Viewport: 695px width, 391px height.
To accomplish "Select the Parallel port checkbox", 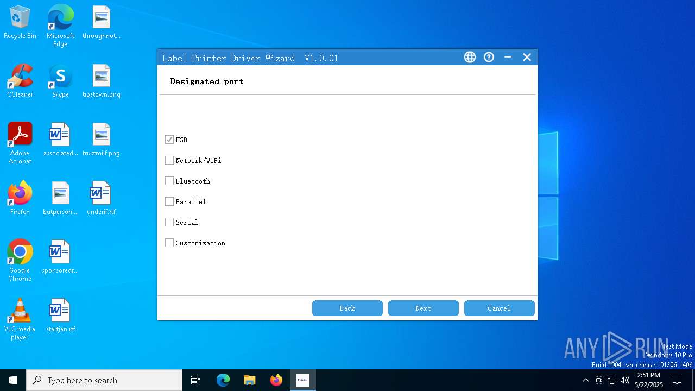I will [x=169, y=201].
